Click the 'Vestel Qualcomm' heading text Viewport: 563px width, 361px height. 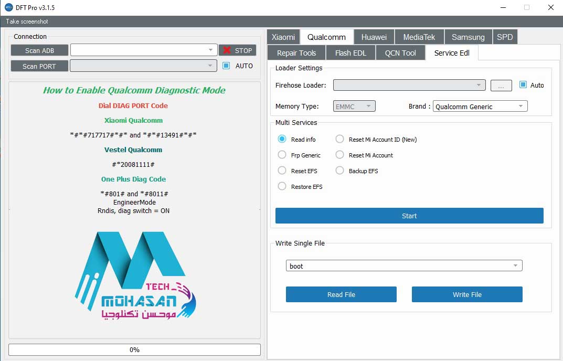point(133,150)
